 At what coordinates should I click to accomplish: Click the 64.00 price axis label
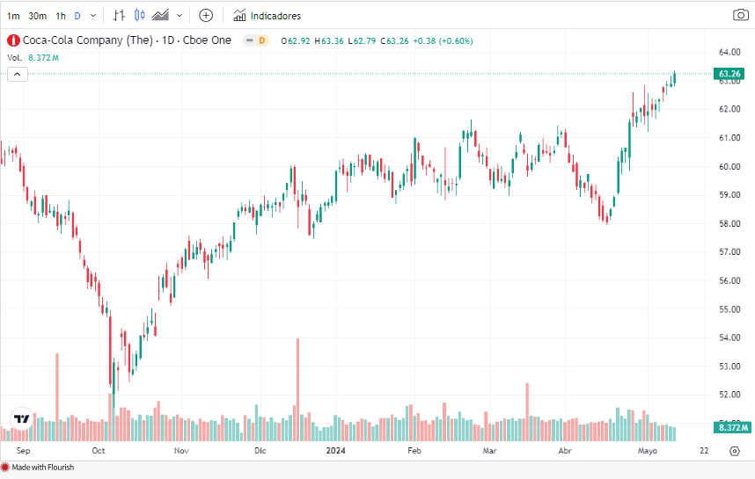click(729, 52)
